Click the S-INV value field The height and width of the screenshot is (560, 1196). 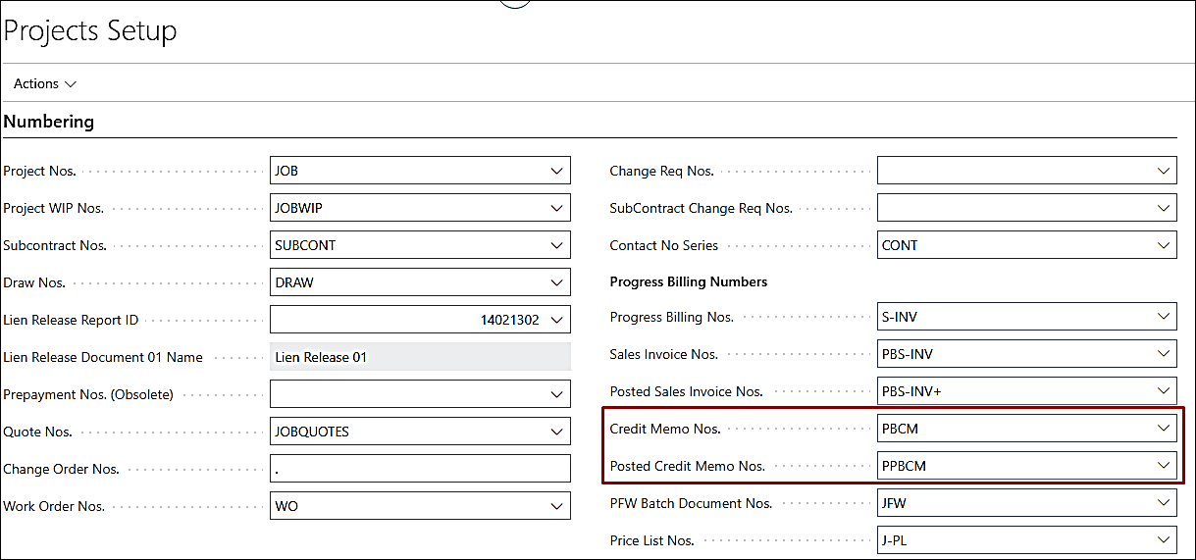[x=1026, y=316]
